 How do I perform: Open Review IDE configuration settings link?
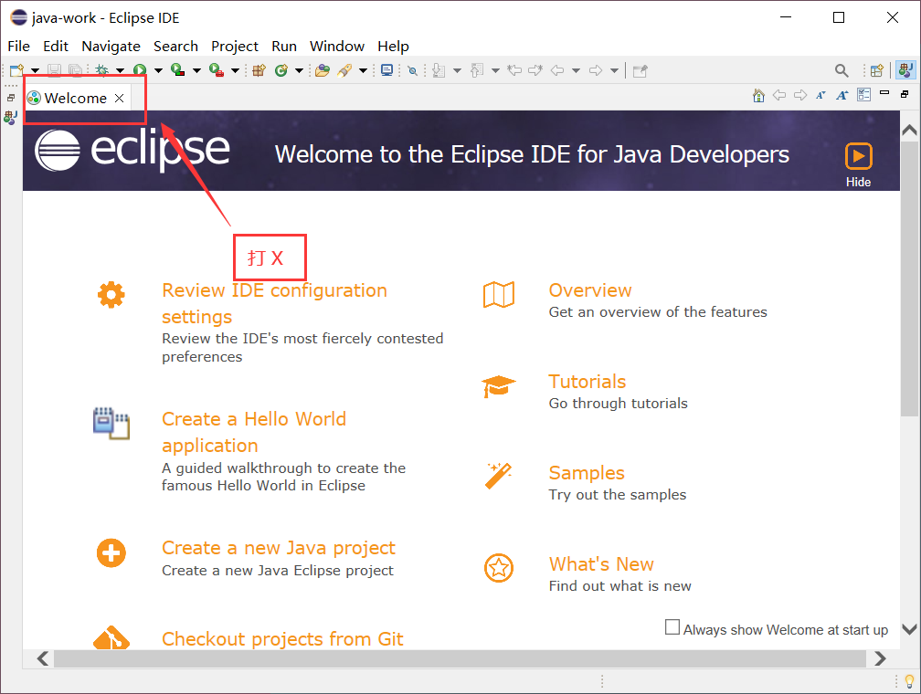click(274, 303)
